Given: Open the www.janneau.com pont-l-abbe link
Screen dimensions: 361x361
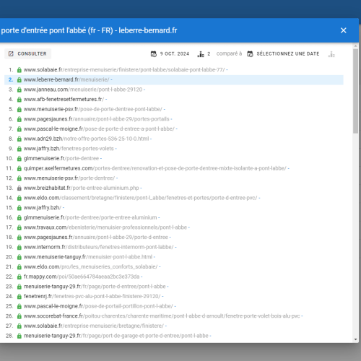Looking at the screenshot, I should pyautogui.click(x=83, y=90).
